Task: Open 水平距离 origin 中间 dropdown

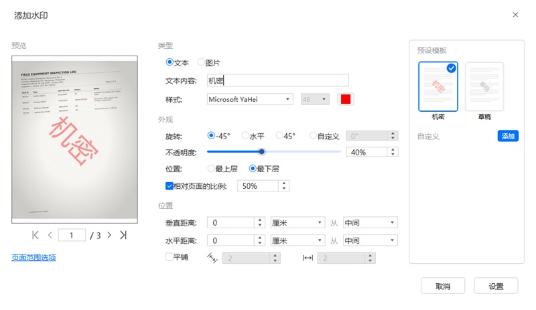Action: pyautogui.click(x=371, y=240)
